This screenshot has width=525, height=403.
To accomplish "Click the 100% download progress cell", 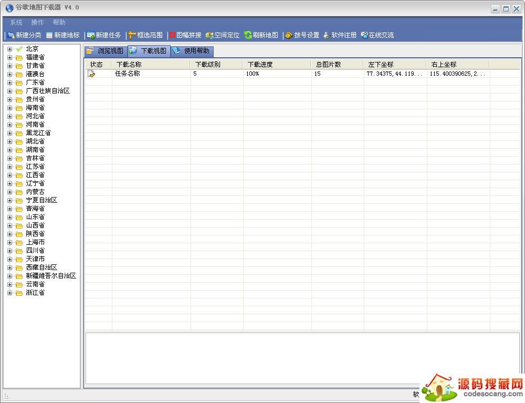I will (277, 74).
